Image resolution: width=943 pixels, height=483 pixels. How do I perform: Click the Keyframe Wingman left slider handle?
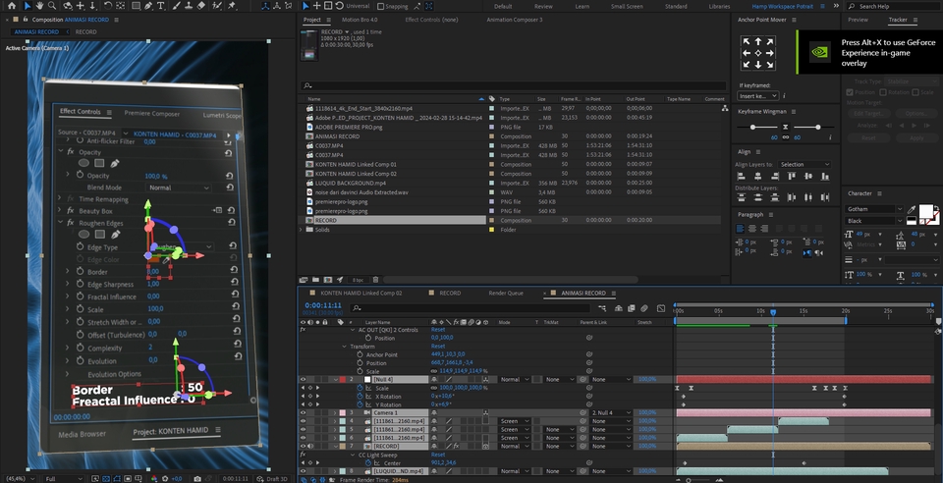tap(753, 127)
